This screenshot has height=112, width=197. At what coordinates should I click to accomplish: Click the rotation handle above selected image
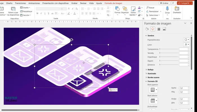point(71,40)
